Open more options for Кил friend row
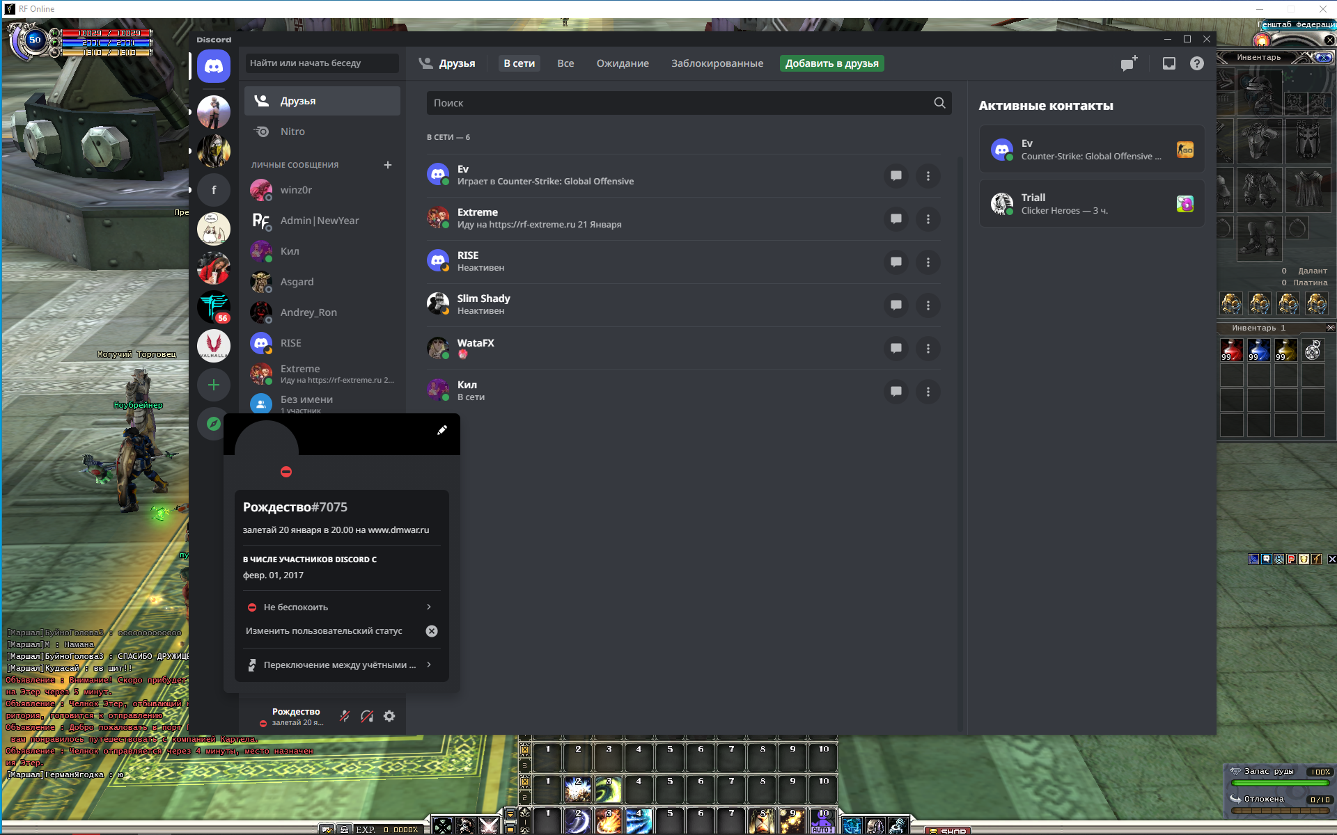This screenshot has width=1337, height=835. (928, 392)
